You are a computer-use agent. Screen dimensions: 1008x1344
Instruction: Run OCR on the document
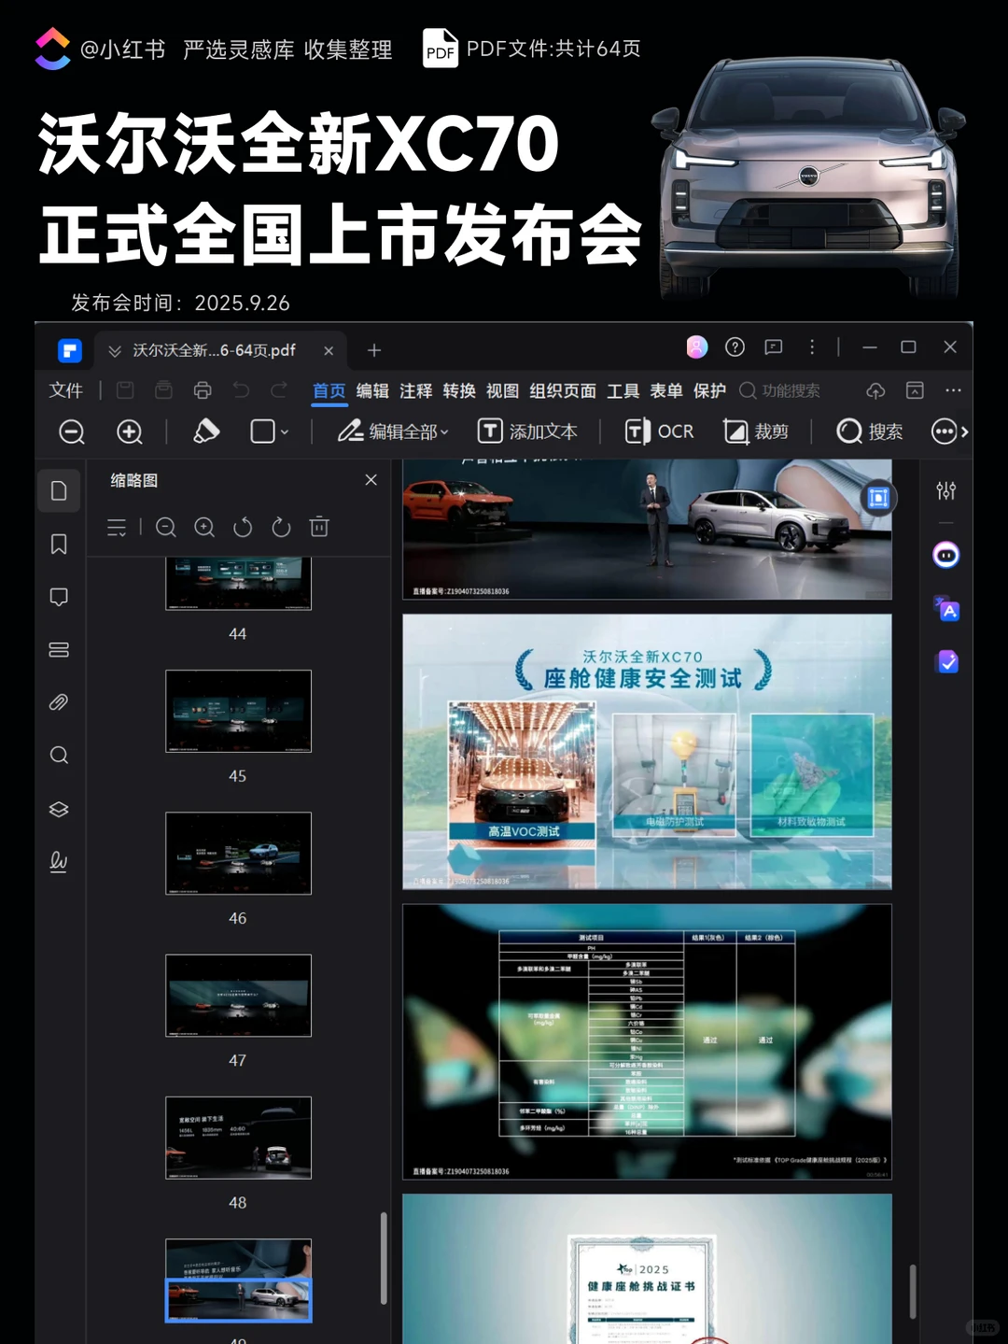pos(659,431)
